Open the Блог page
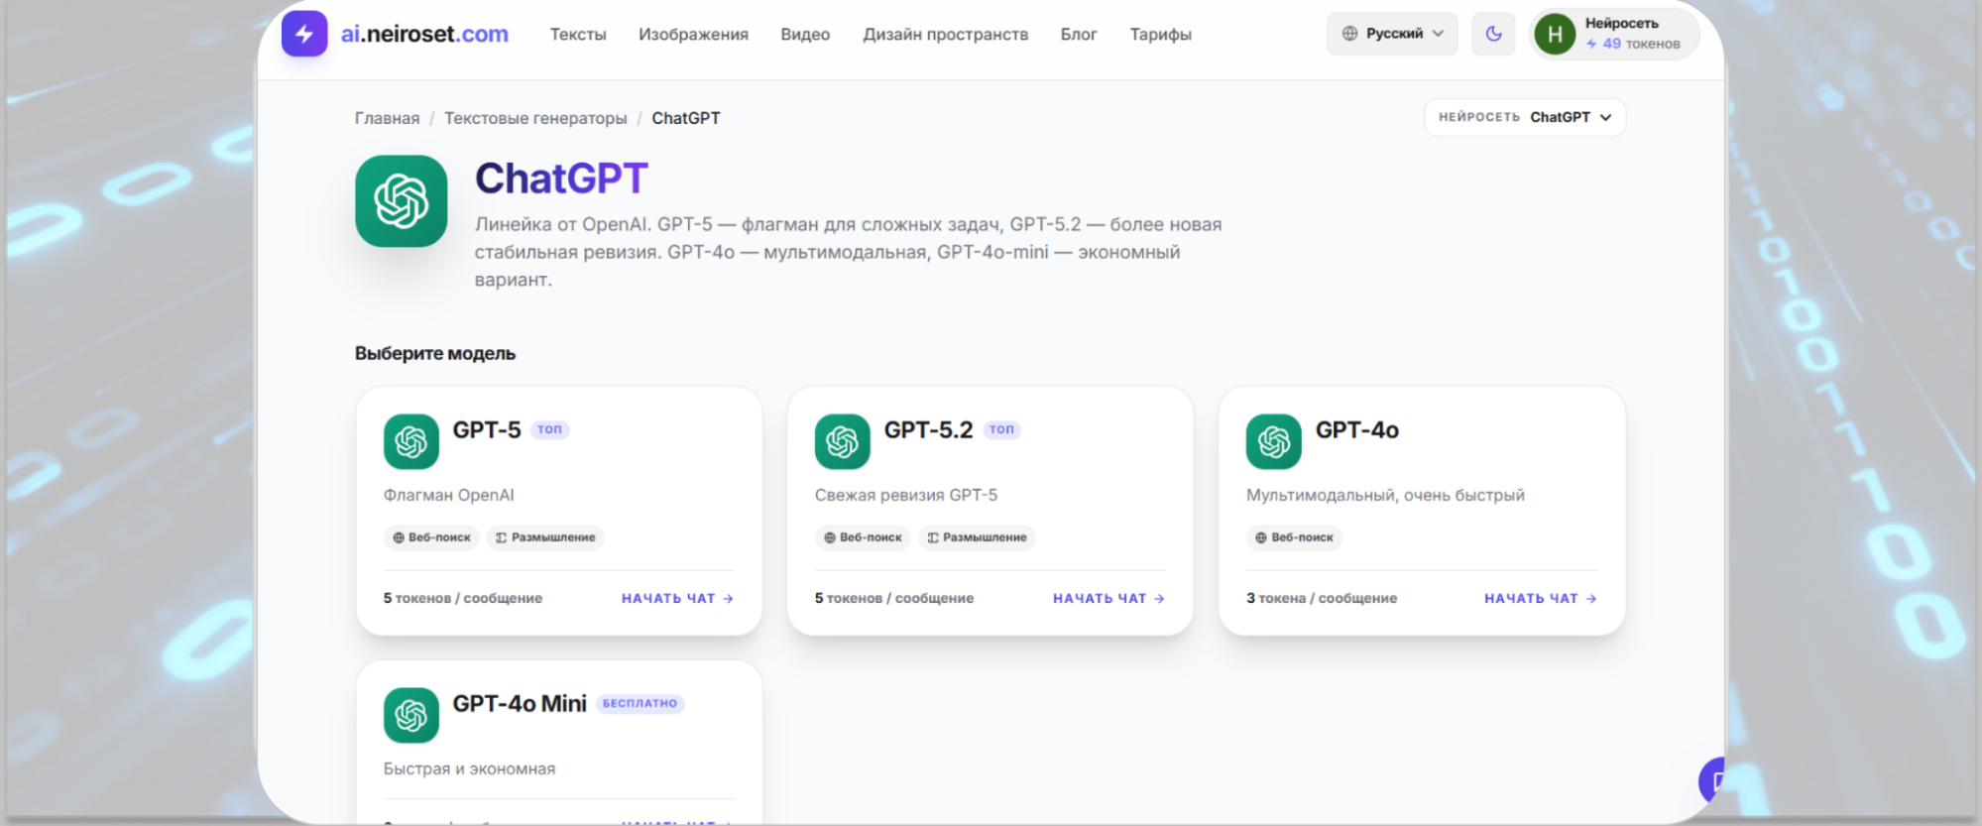The width and height of the screenshot is (1982, 826). tap(1079, 35)
